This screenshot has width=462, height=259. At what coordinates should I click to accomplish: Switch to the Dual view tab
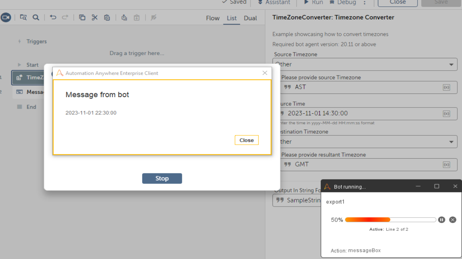click(250, 18)
